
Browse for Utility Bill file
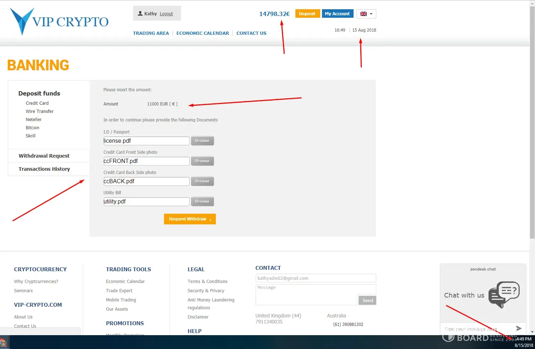(202, 202)
